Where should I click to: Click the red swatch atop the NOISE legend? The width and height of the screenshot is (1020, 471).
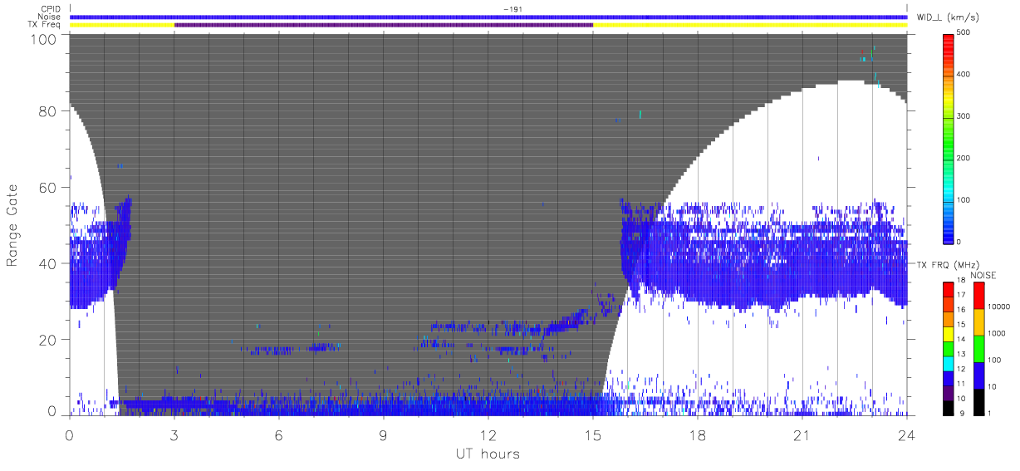pos(978,295)
